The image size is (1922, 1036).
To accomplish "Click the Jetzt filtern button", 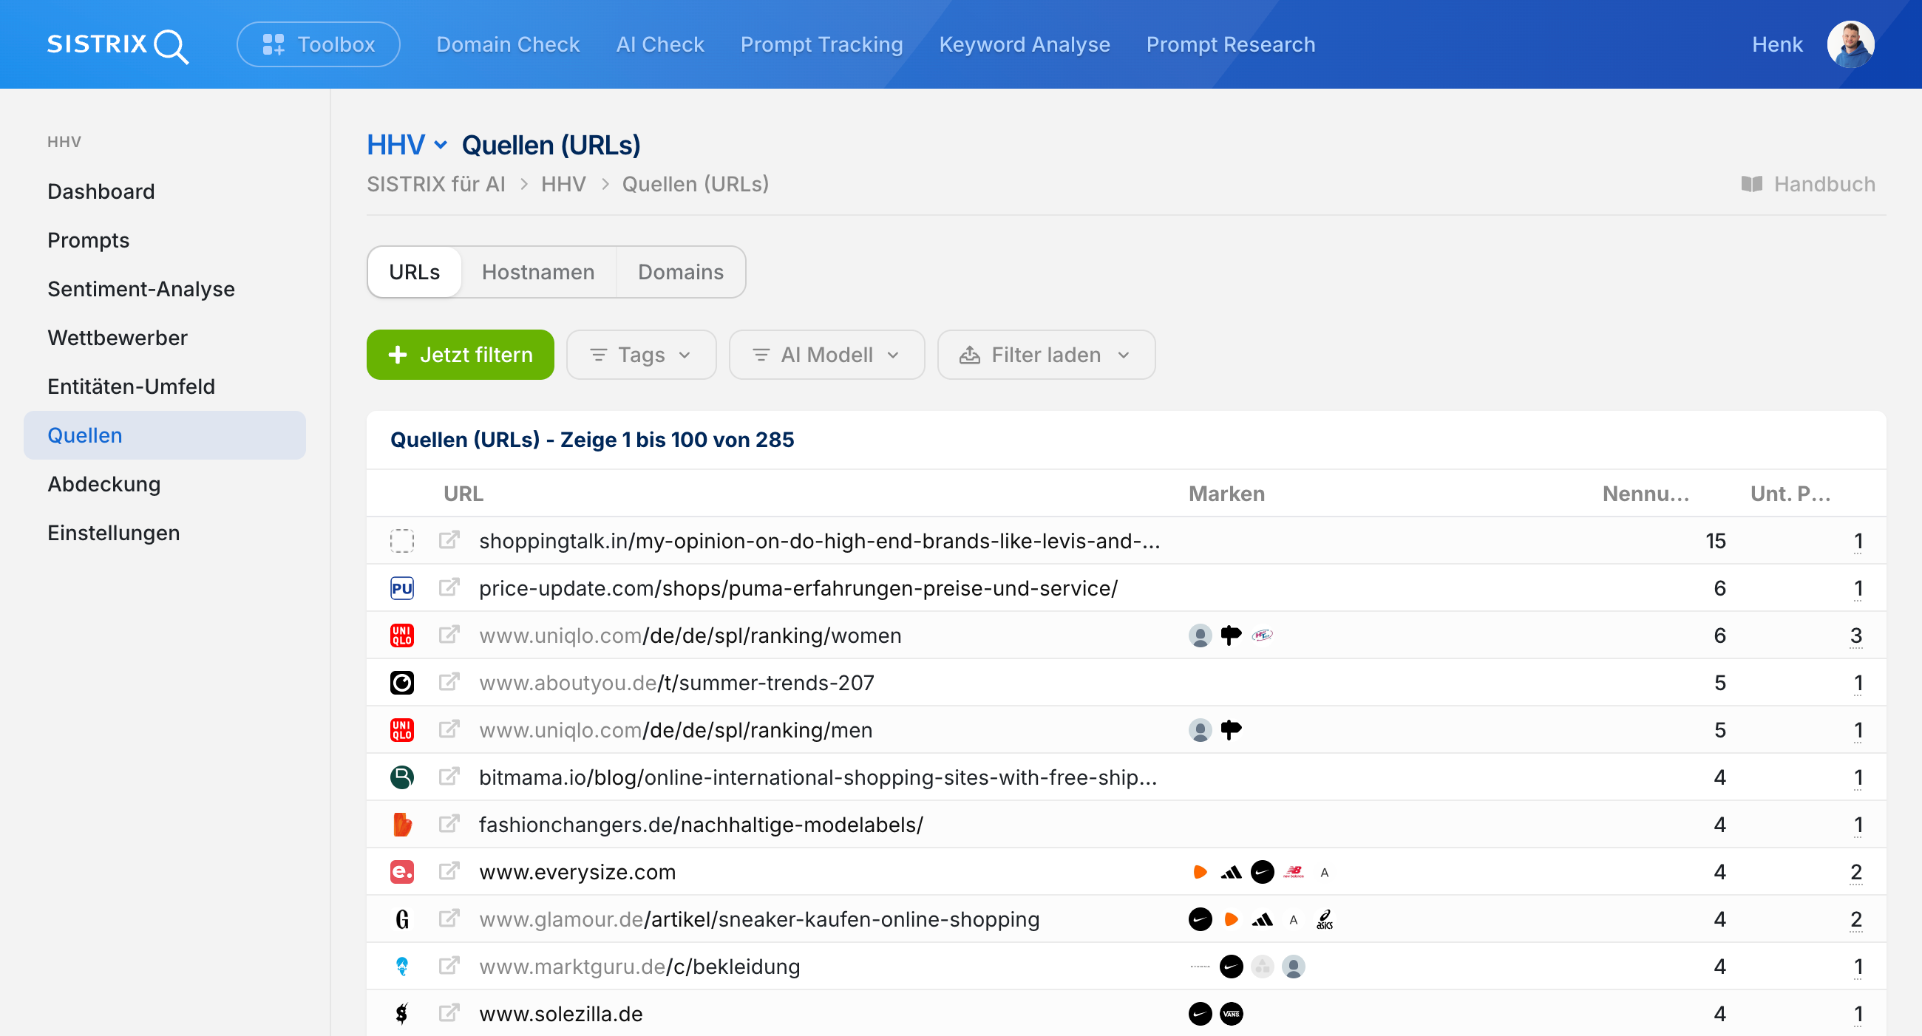I will click(x=461, y=355).
